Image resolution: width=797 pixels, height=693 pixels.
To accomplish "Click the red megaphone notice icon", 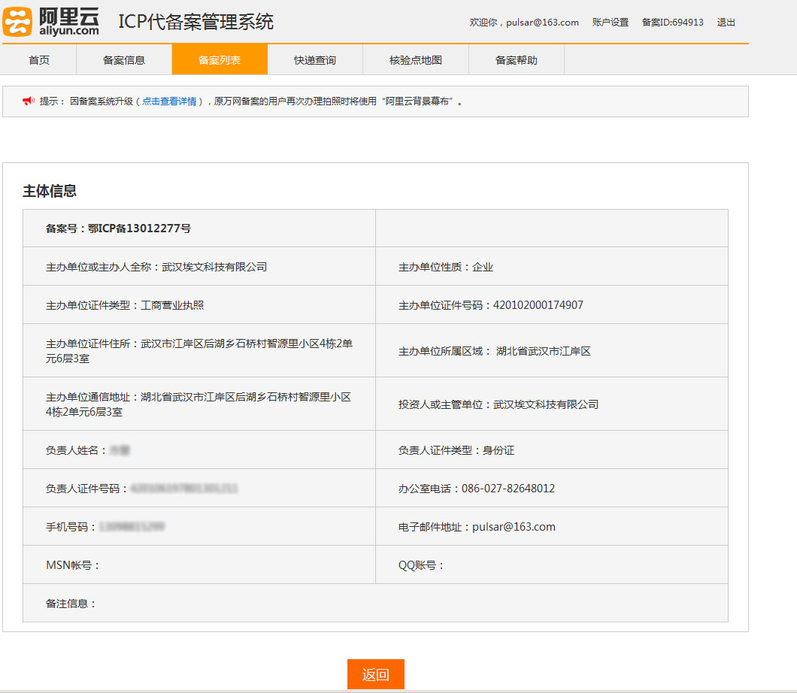I will click(28, 101).
